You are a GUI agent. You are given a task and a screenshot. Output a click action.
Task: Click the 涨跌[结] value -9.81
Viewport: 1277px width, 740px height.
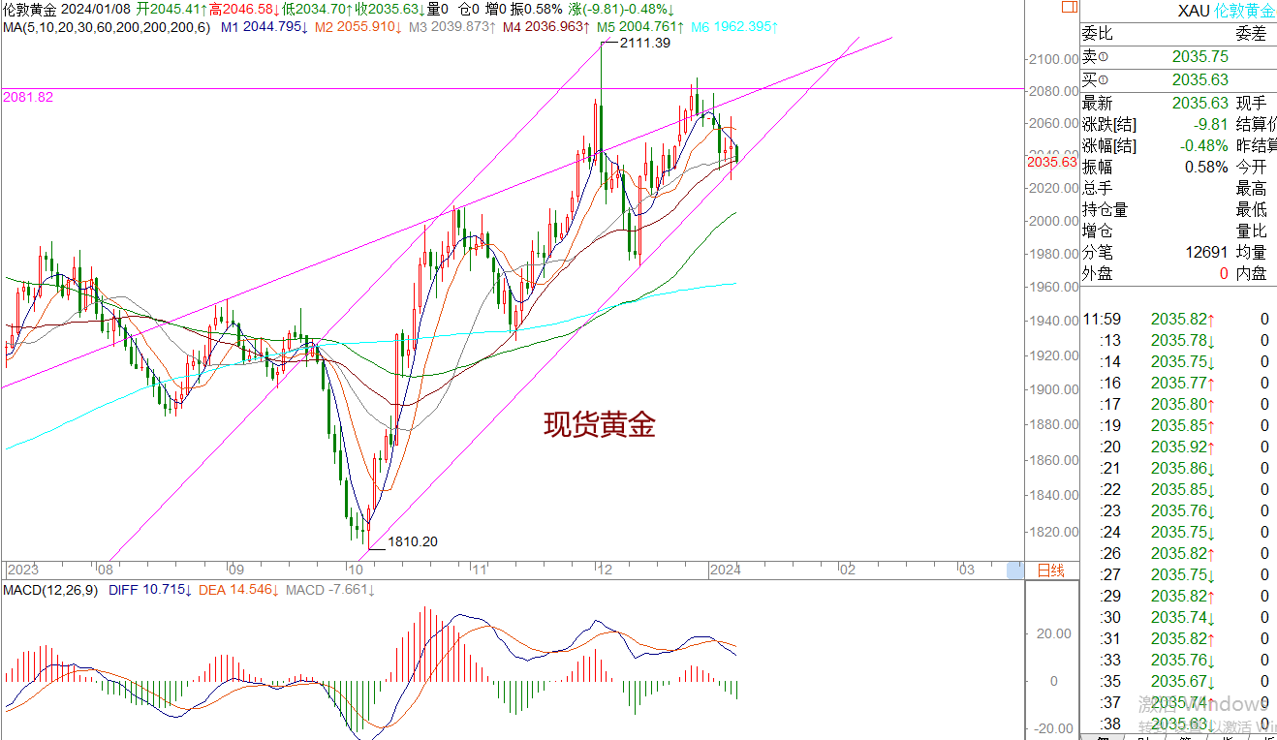point(1210,124)
